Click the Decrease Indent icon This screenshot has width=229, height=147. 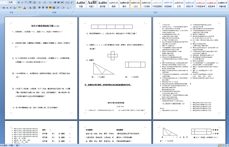coord(55,3)
